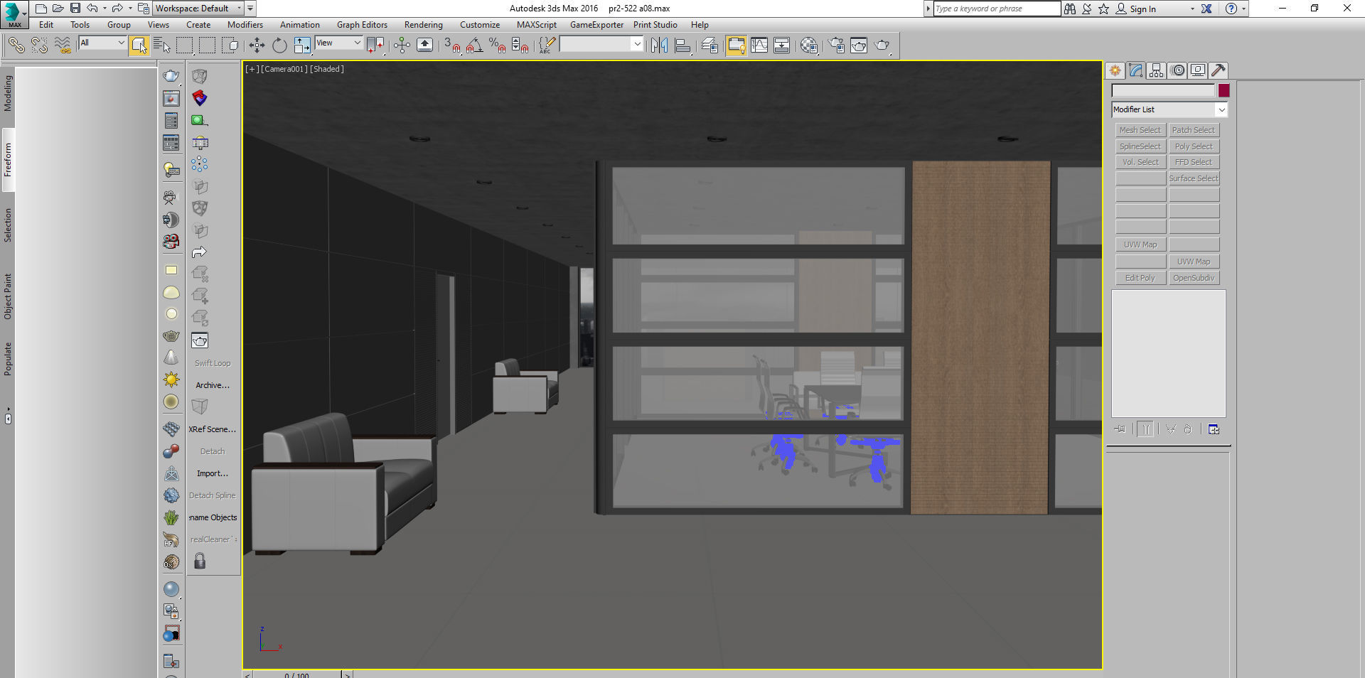Open the MAXScript menu
Viewport: 1365px width, 678px height.
[537, 25]
